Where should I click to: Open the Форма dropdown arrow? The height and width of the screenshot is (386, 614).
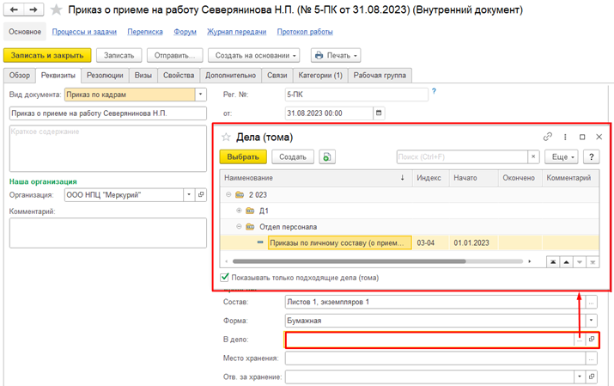click(x=592, y=321)
